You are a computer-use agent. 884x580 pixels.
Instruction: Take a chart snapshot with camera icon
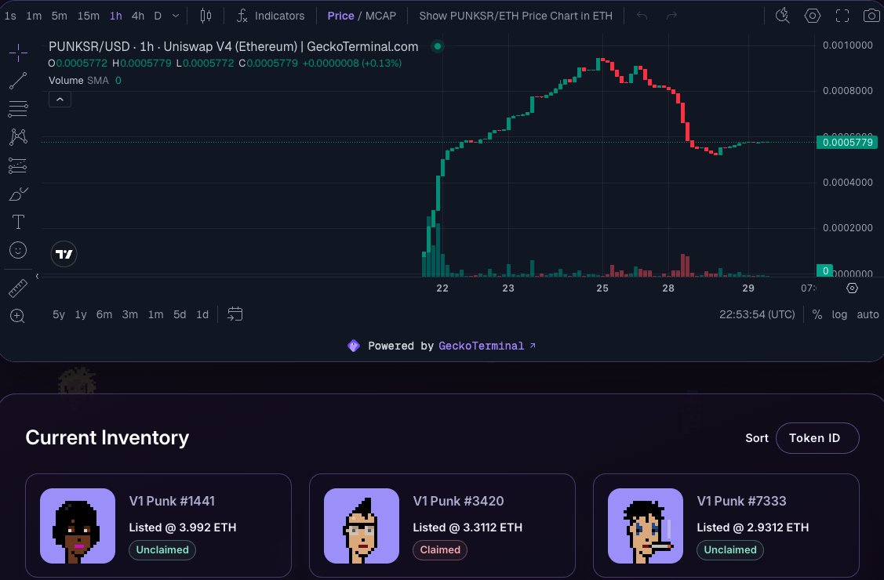(871, 16)
